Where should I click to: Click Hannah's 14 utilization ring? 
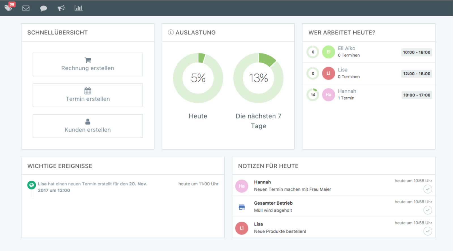tap(313, 95)
